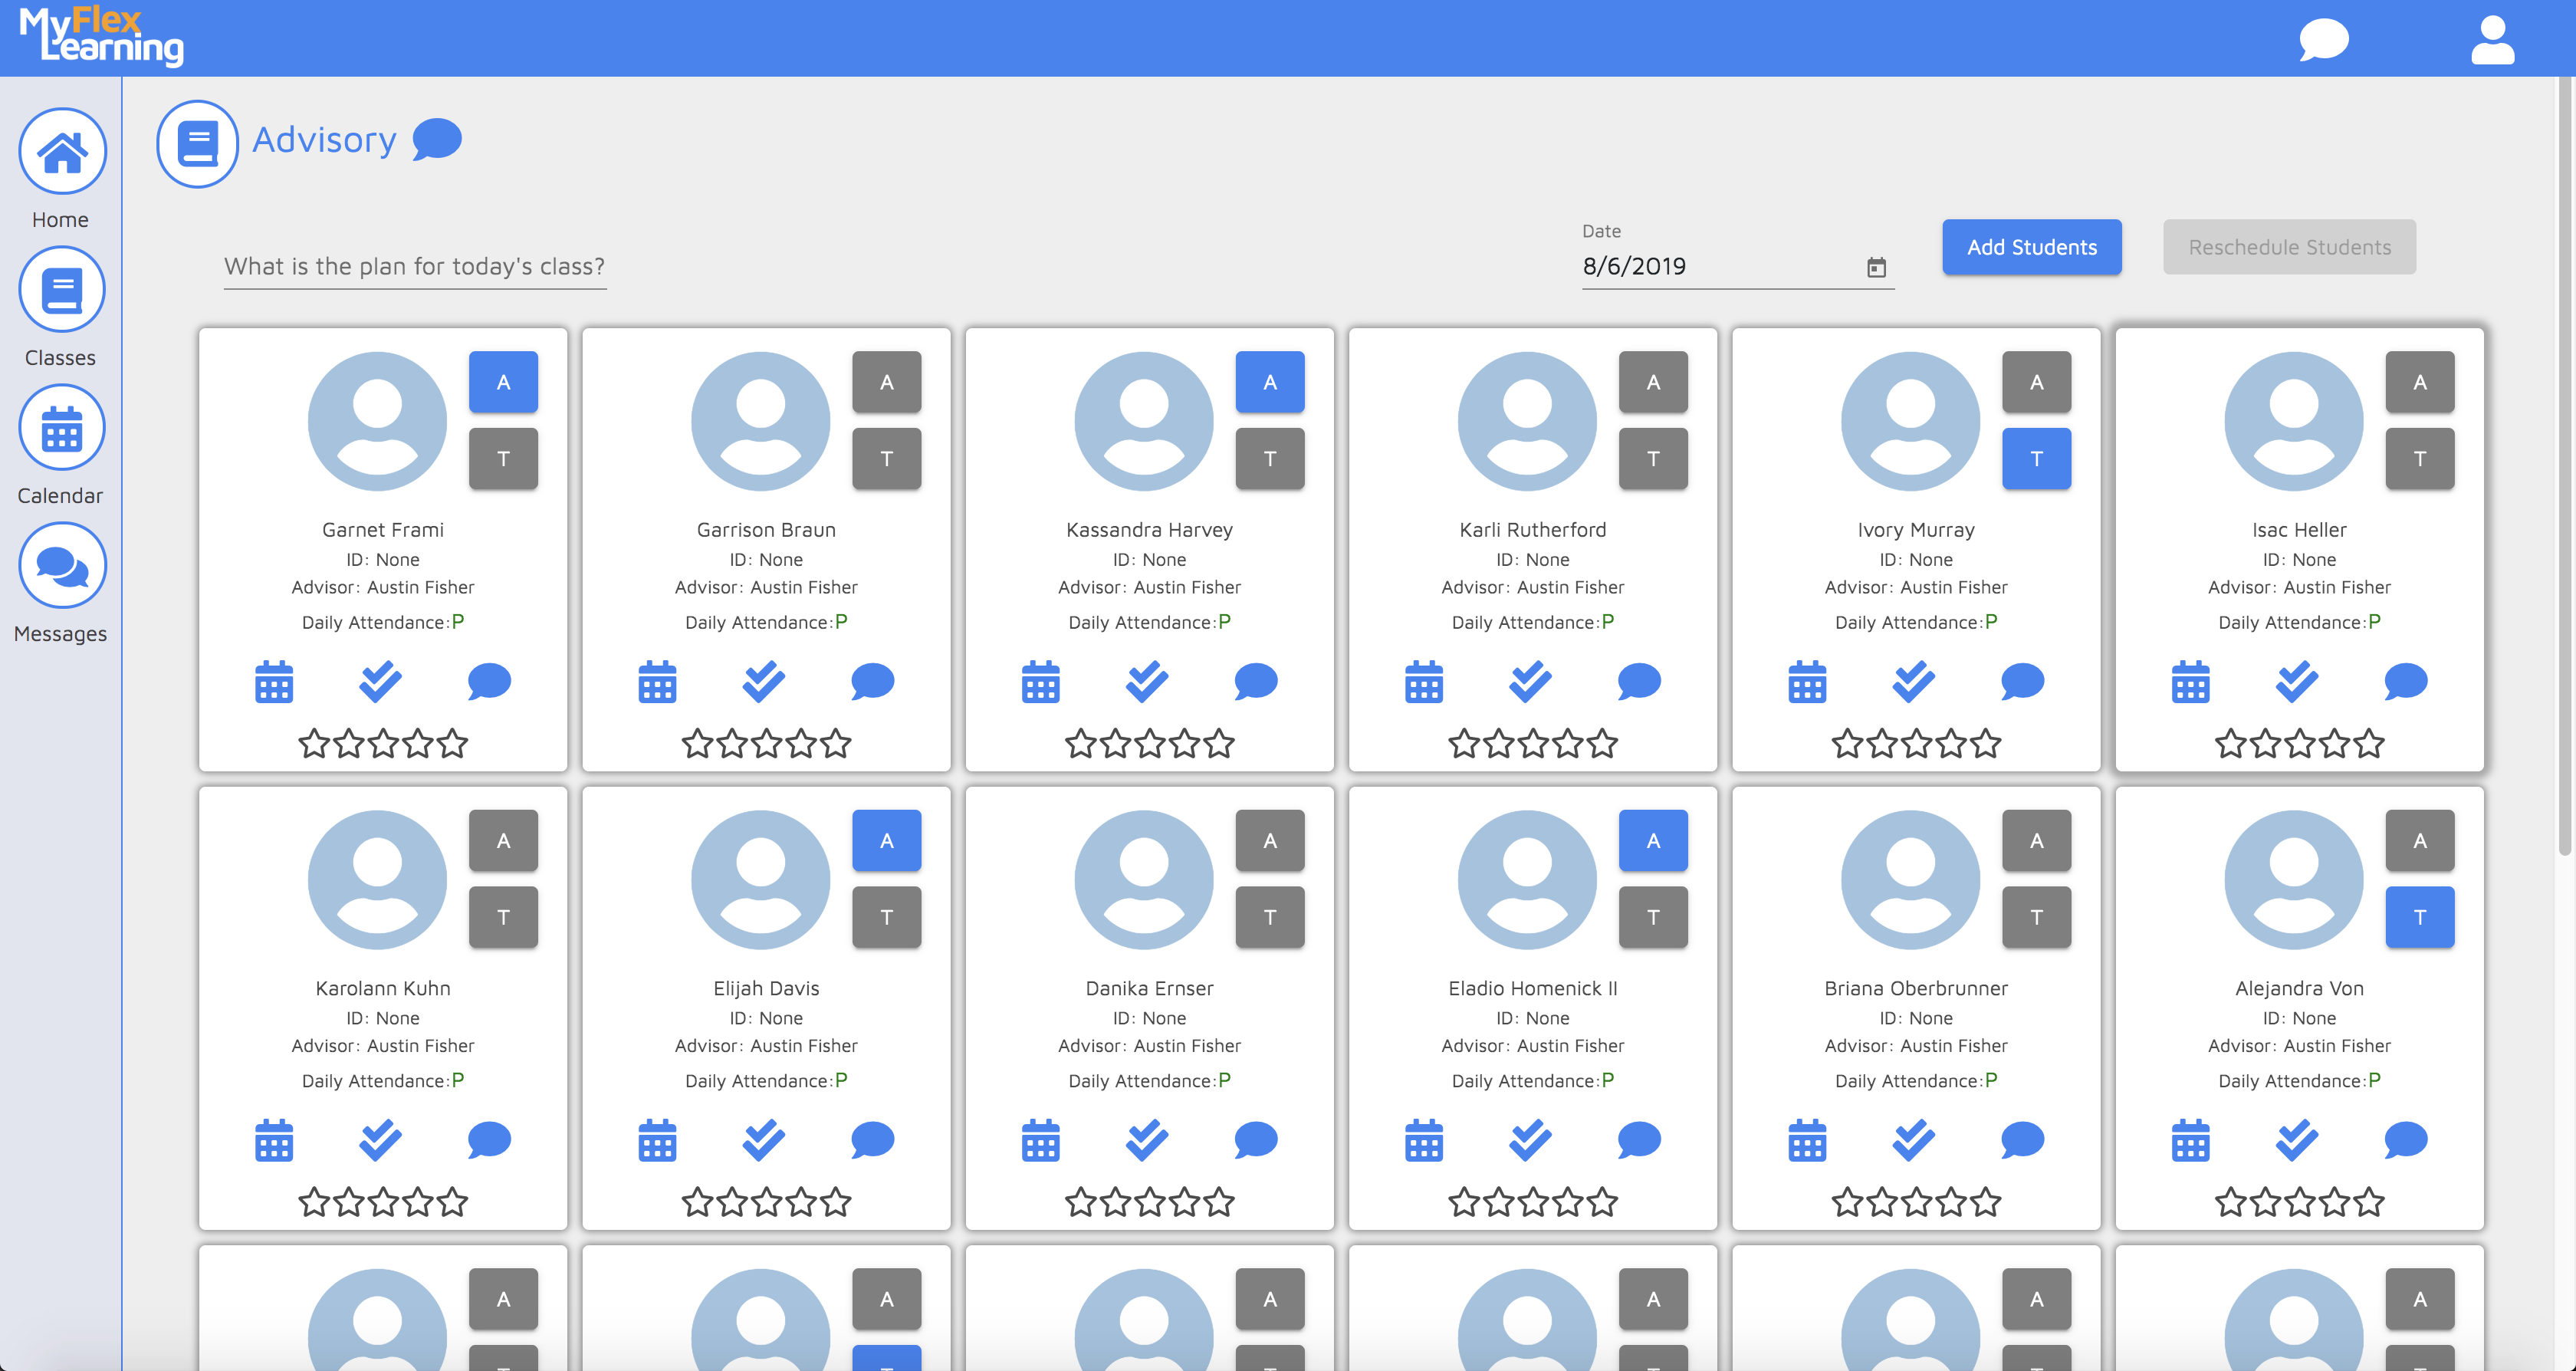Check in Elijah Davis with the double-check icon
Viewport: 2576px width, 1371px height.
(x=764, y=1139)
